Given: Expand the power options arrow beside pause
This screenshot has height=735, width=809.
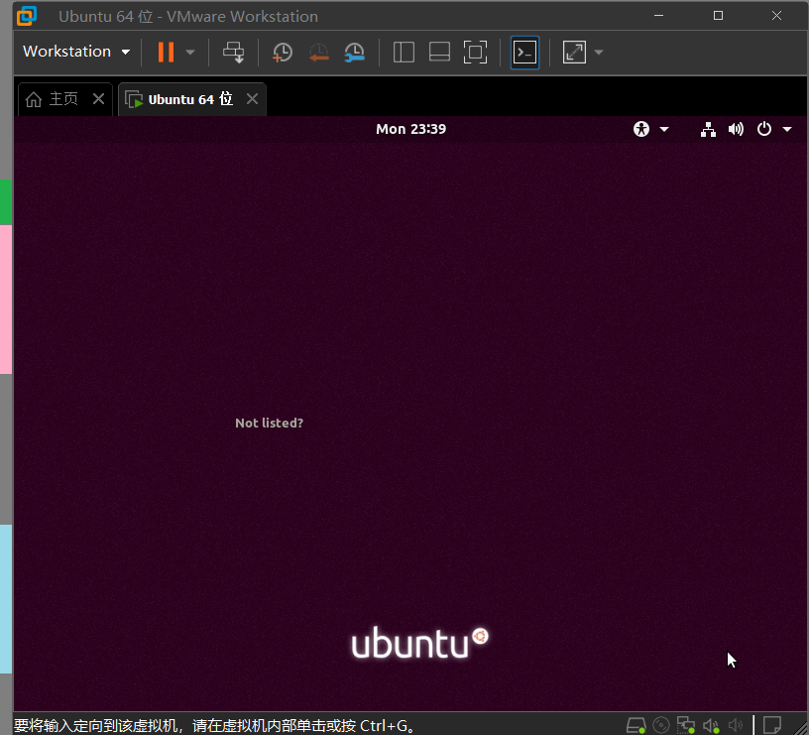Looking at the screenshot, I should [190, 53].
